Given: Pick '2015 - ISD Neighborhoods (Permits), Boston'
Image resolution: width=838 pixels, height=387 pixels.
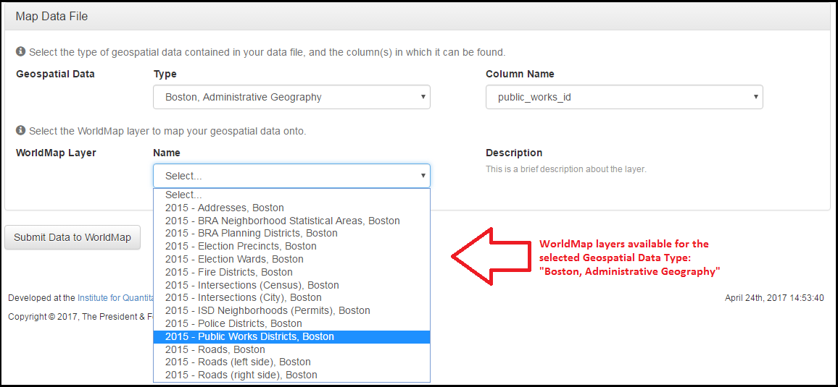Looking at the screenshot, I should [267, 310].
